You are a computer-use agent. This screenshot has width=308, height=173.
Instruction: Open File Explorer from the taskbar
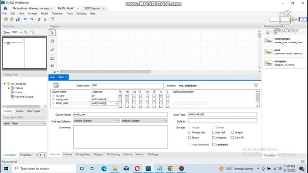(115, 169)
